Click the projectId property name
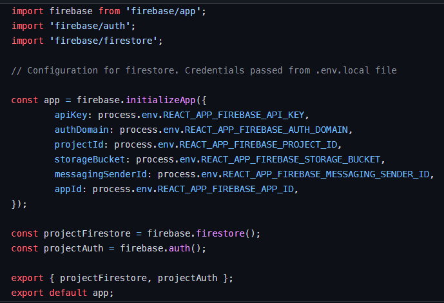The width and height of the screenshot is (444, 303). tap(79, 145)
